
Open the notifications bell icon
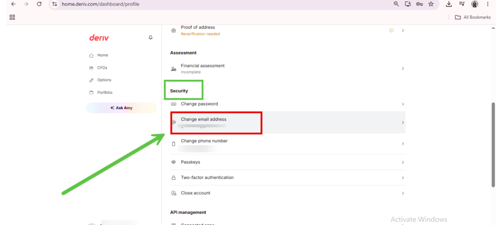(x=151, y=38)
